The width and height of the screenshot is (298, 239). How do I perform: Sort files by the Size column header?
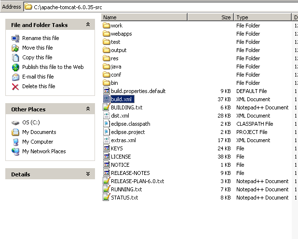(211, 17)
